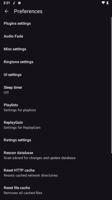Open Misc settings

(55, 49)
